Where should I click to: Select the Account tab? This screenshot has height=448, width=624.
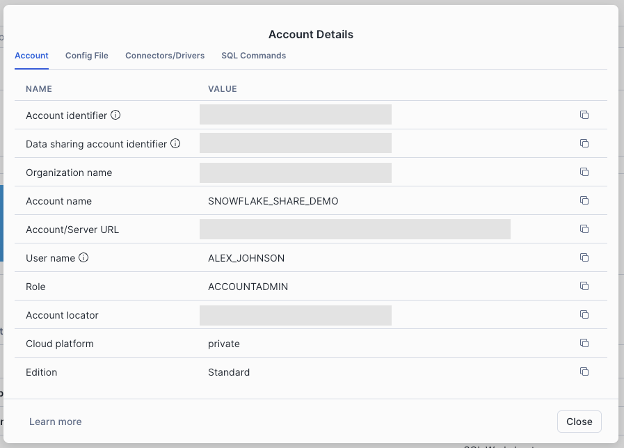coord(31,56)
